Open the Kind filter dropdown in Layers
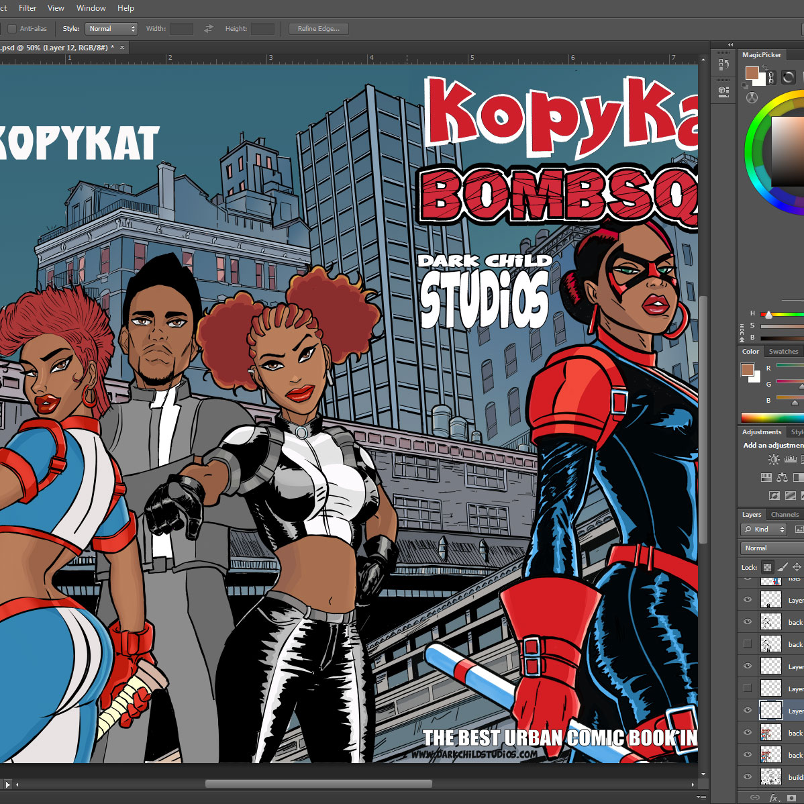Viewport: 804px width, 804px height. pyautogui.click(x=764, y=529)
